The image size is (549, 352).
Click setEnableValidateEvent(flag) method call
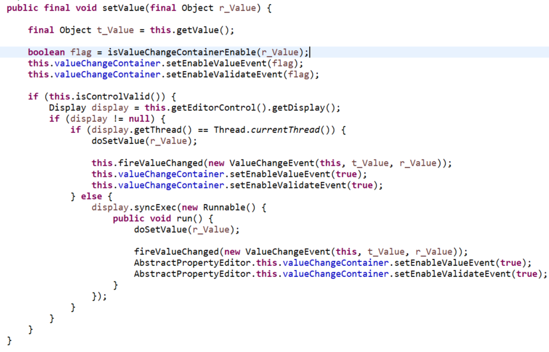tap(242, 75)
